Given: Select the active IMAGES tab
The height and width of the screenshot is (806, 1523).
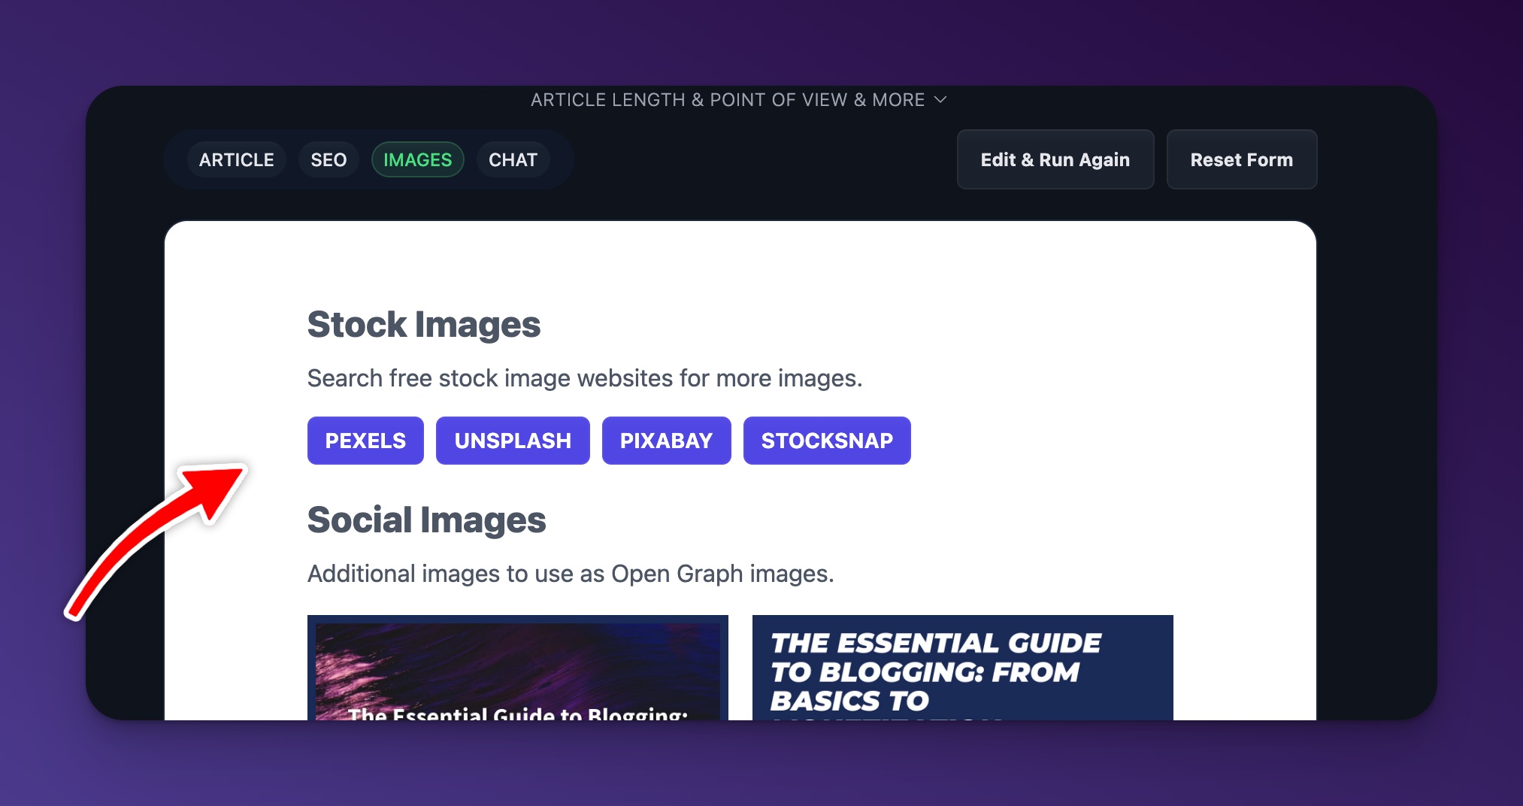Looking at the screenshot, I should click(417, 159).
